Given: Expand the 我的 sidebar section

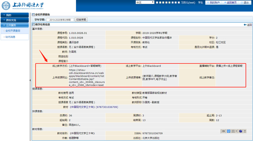Looking at the screenshot, I should 15,15.
